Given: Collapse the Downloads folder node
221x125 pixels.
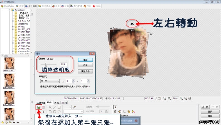Looking at the screenshot, I should coord(9,10).
